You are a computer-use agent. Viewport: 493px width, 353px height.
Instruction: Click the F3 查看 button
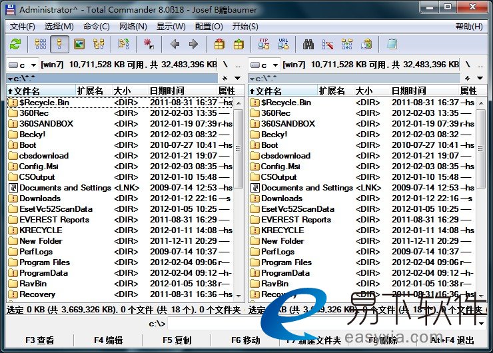(39, 340)
